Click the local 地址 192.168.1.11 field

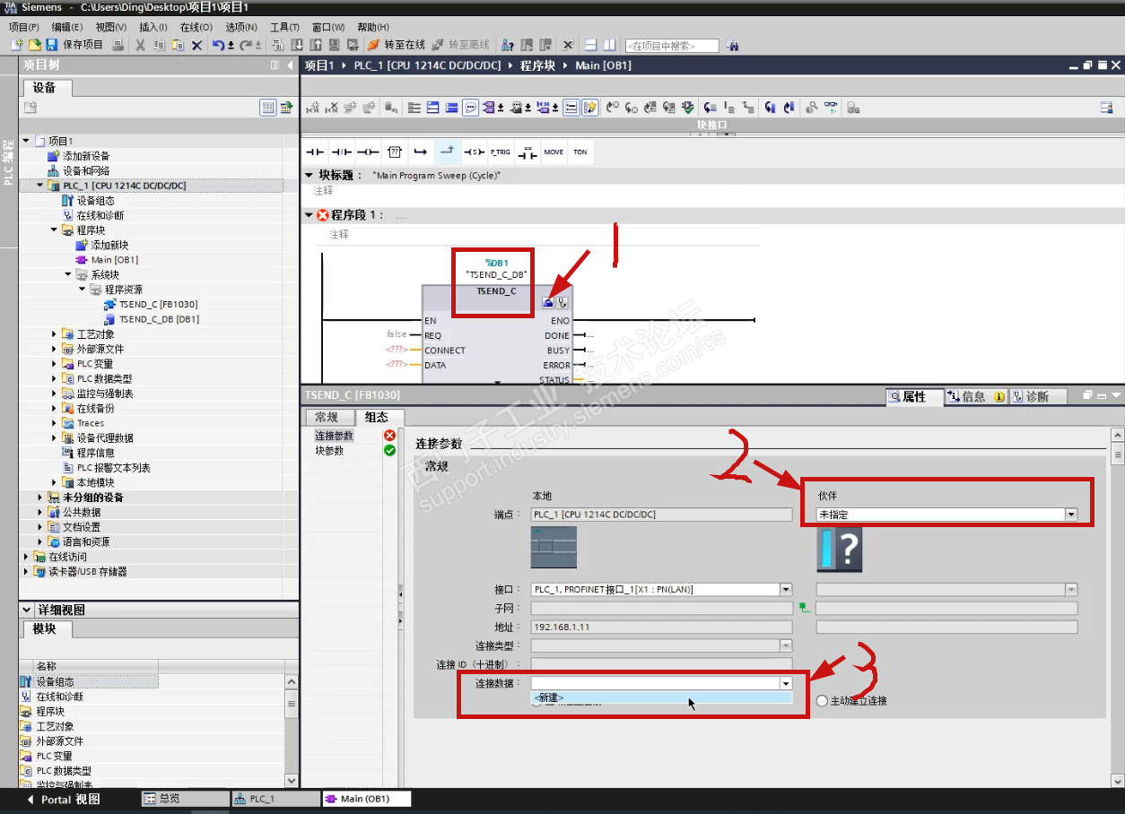661,627
